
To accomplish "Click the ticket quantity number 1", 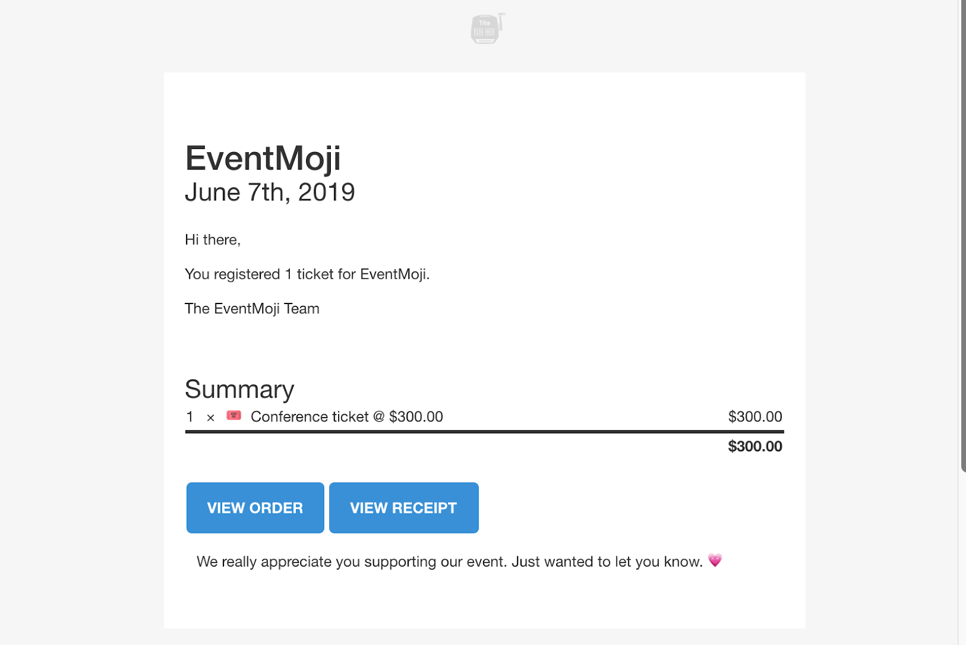I will (190, 417).
